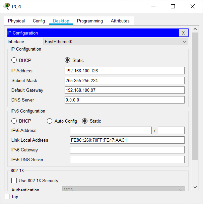Click the vertical scrollbar thumb
203x204 pixels.
pyautogui.click(x=195, y=96)
